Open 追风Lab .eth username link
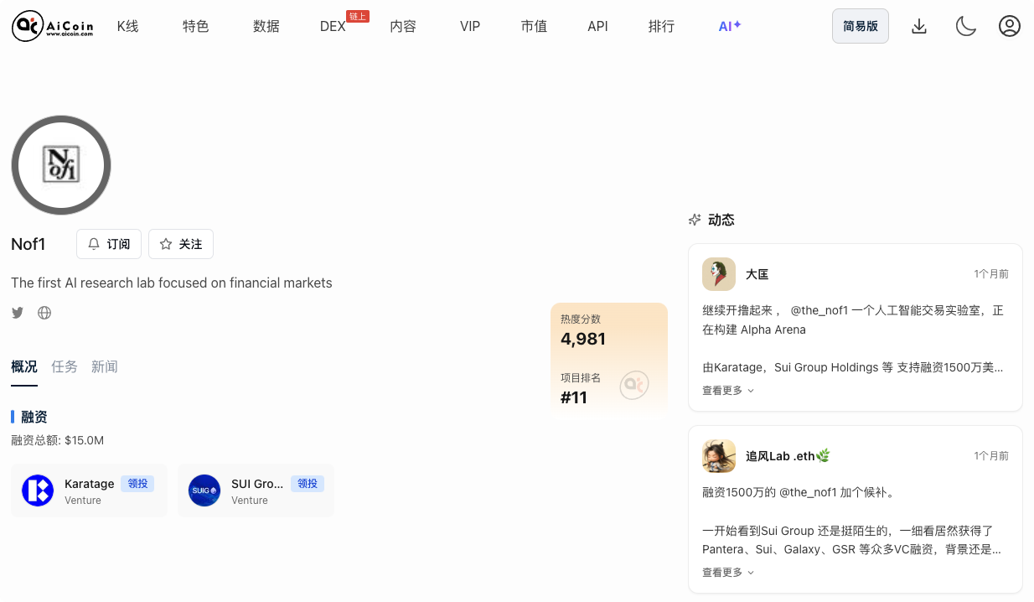Screen dimensions: 1034x602 point(788,456)
